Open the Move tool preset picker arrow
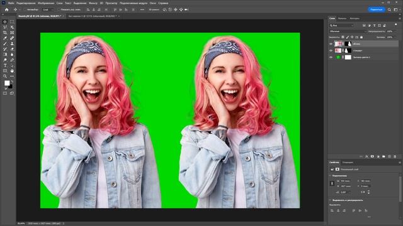 coord(20,10)
